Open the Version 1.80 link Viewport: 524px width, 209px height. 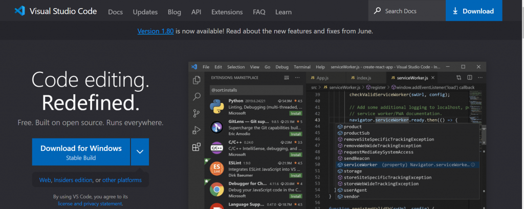156,31
